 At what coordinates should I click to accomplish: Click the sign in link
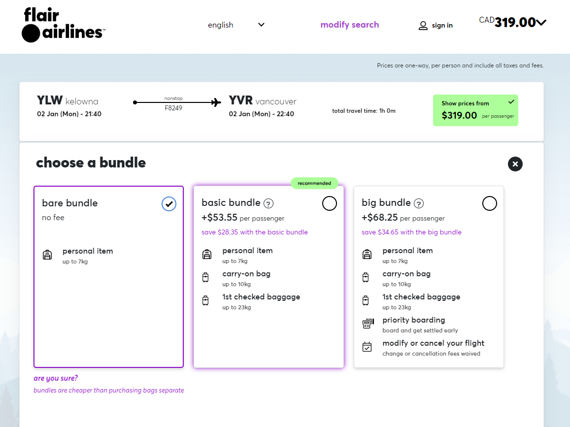click(x=442, y=26)
